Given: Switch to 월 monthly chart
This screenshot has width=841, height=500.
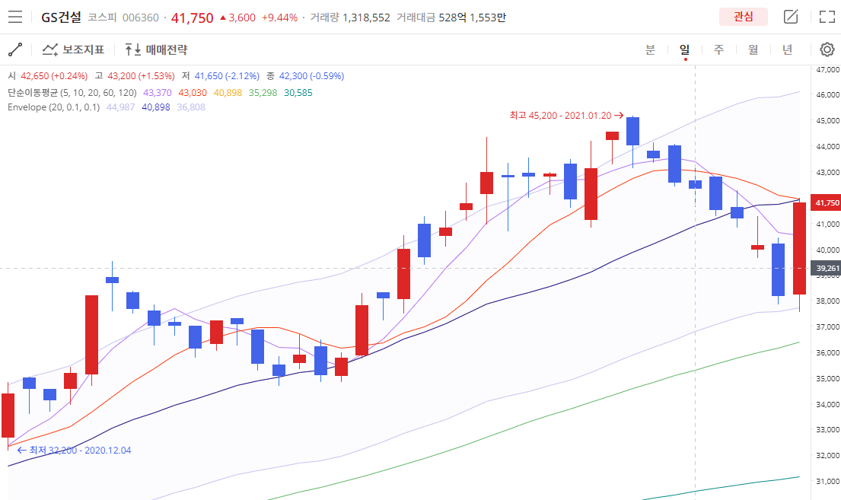Looking at the screenshot, I should click(753, 50).
